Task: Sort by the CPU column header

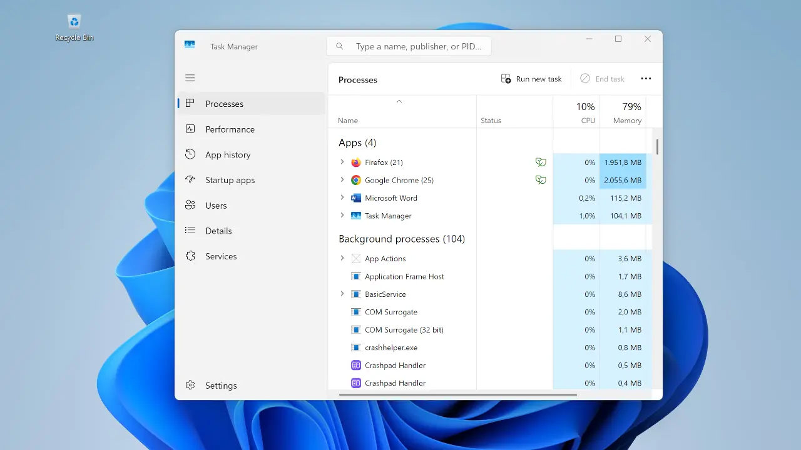Action: pos(576,112)
